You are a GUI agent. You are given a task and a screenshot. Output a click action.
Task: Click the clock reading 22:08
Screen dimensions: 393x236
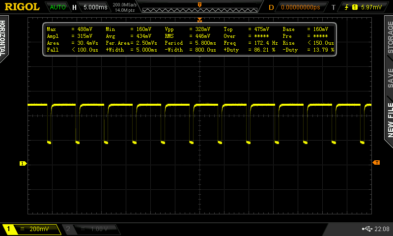coord(382,229)
